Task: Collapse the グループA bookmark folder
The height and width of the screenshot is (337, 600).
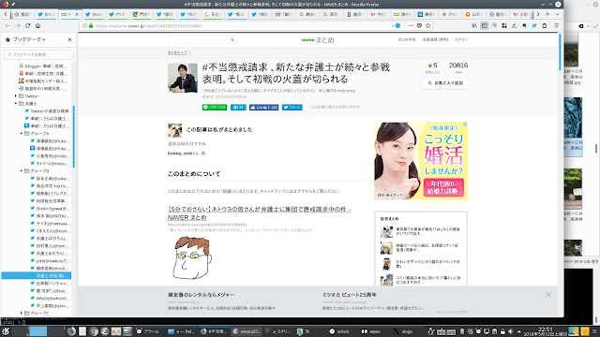Action: click(x=22, y=133)
